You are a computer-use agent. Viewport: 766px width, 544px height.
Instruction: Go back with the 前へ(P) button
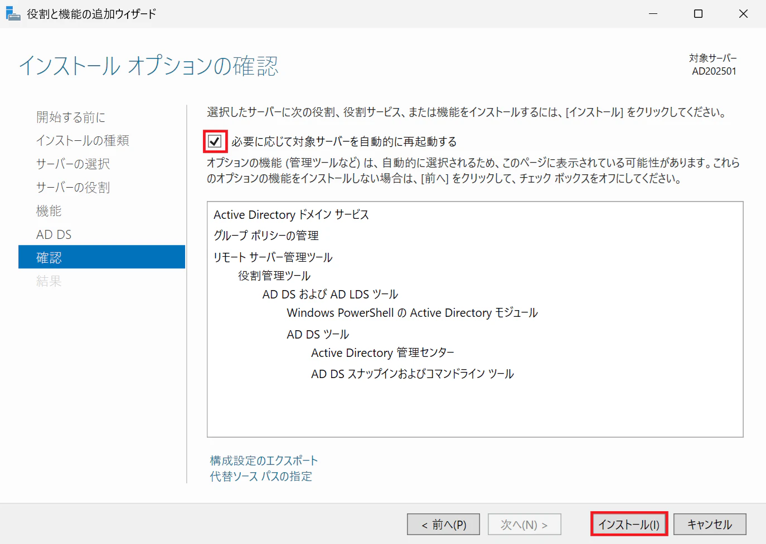[x=444, y=525]
